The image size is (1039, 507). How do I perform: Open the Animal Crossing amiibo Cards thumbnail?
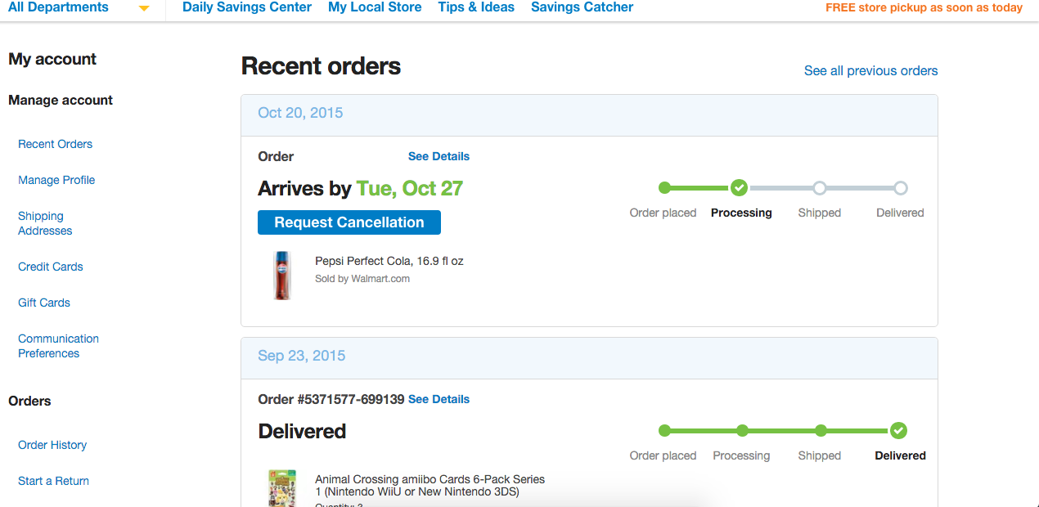click(282, 488)
